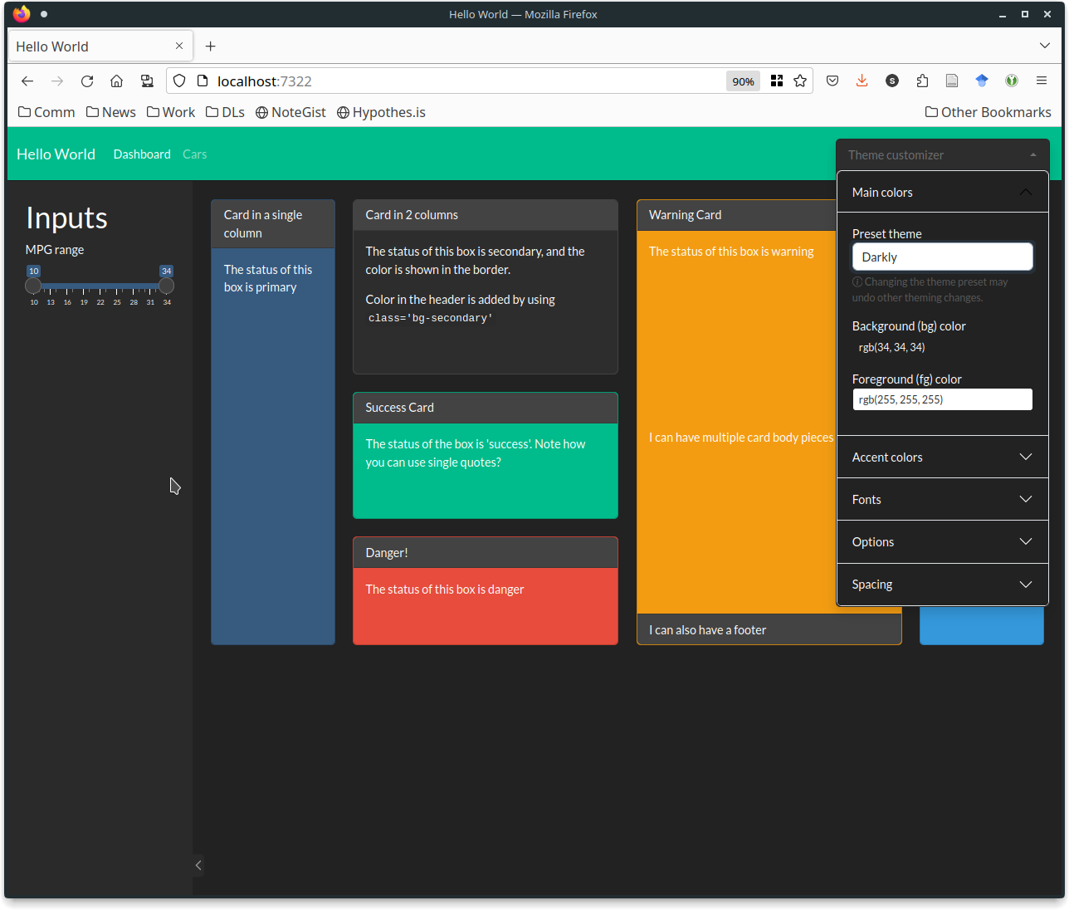Open the Preset theme Darkly dropdown
Image resolution: width=1069 pixels, height=910 pixels.
[x=943, y=257]
